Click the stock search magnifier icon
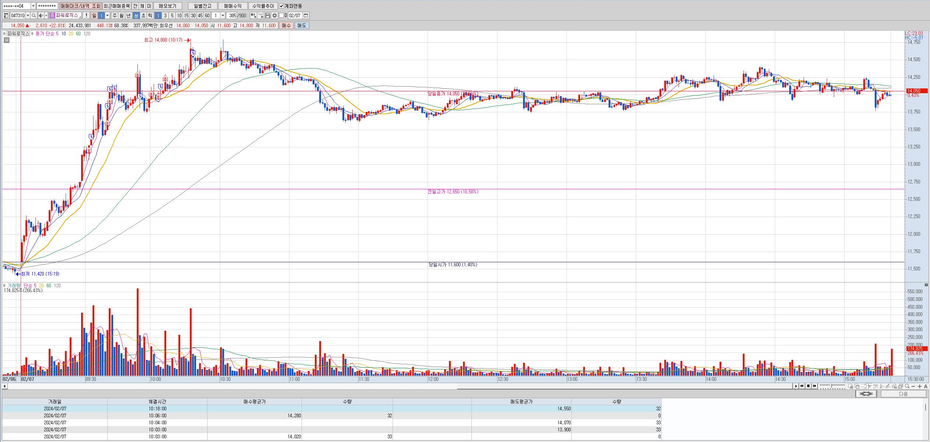This screenshot has width=930, height=442. pyautogui.click(x=34, y=15)
